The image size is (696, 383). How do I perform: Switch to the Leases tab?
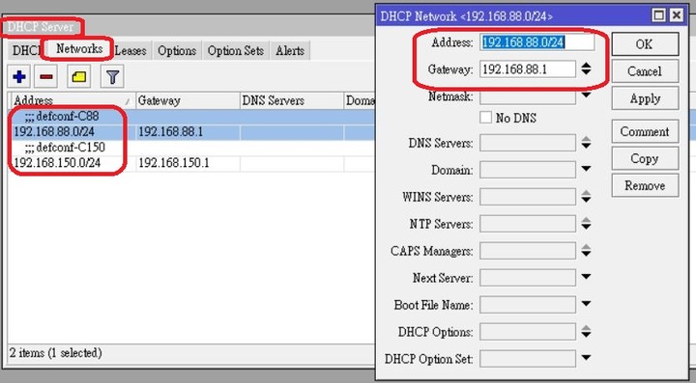(x=130, y=50)
